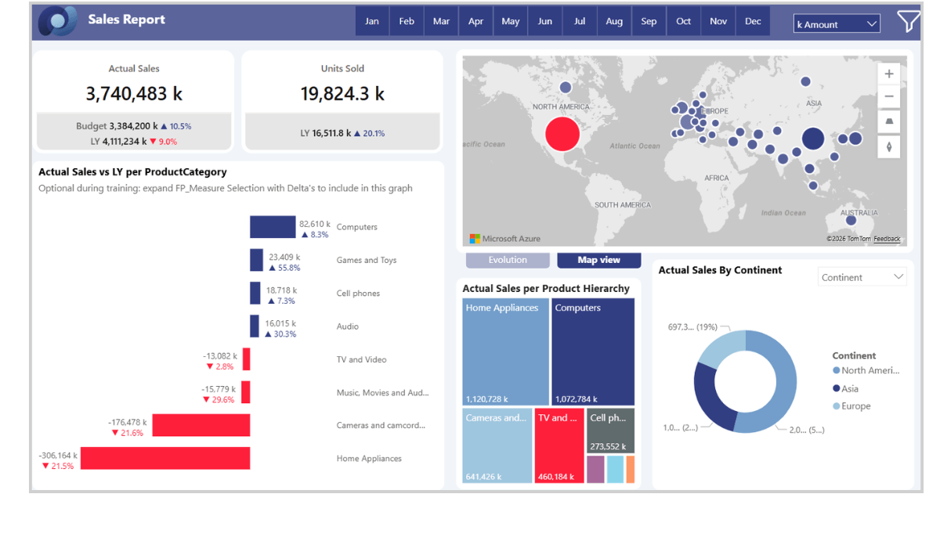This screenshot has width=940, height=548.
Task: Expand the Continent dropdown selector
Action: click(862, 276)
